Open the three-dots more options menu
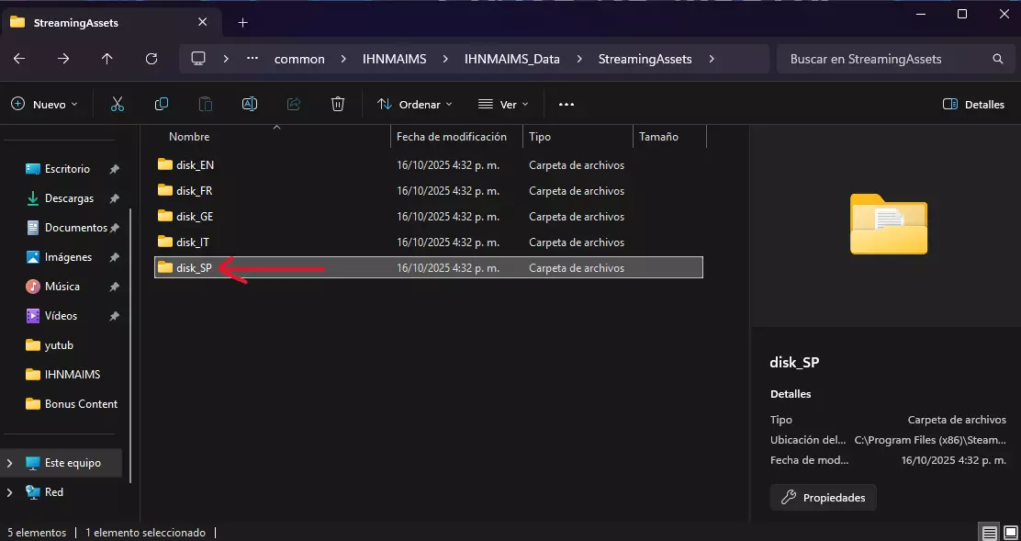 pyautogui.click(x=567, y=105)
